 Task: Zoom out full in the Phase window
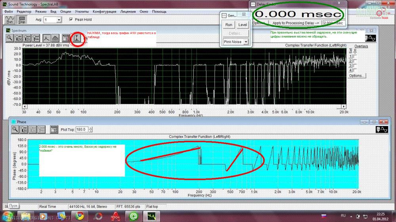click(x=42, y=129)
